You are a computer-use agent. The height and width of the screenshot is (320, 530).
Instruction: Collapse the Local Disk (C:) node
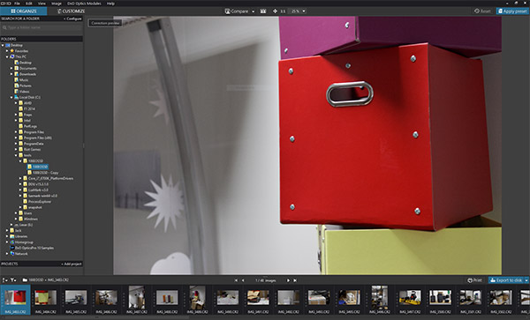11,97
